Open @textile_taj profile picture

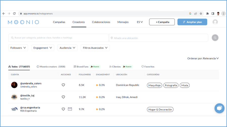click(14, 97)
